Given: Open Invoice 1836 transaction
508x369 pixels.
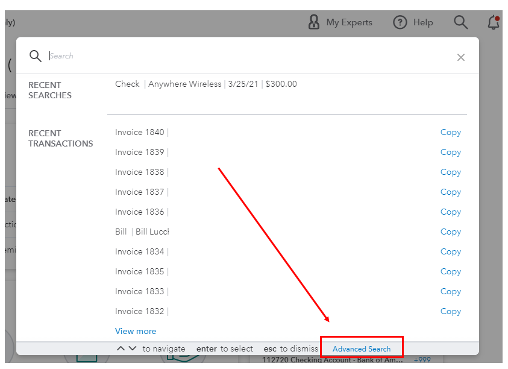Looking at the screenshot, I should (141, 212).
